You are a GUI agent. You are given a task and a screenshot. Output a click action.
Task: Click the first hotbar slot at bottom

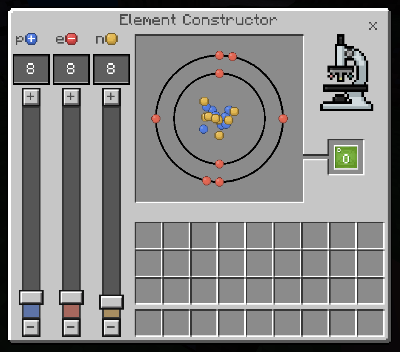click(149, 323)
